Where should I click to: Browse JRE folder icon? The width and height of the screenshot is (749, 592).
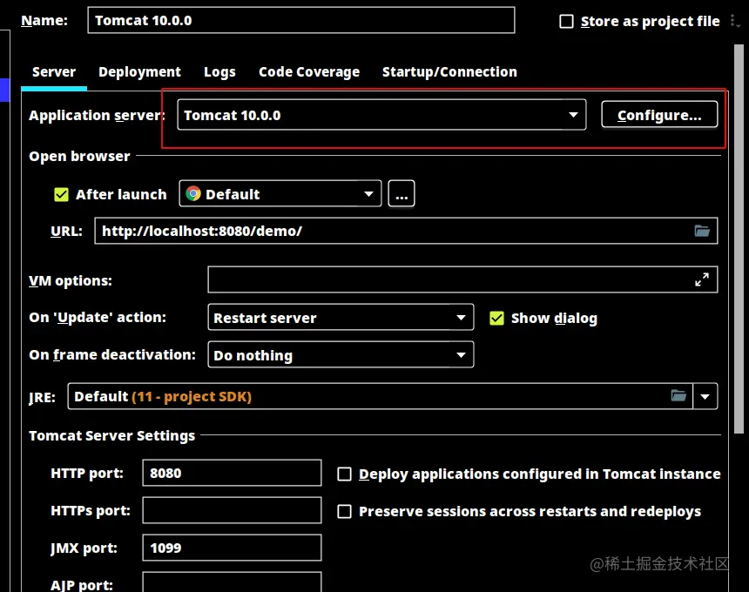click(x=678, y=396)
